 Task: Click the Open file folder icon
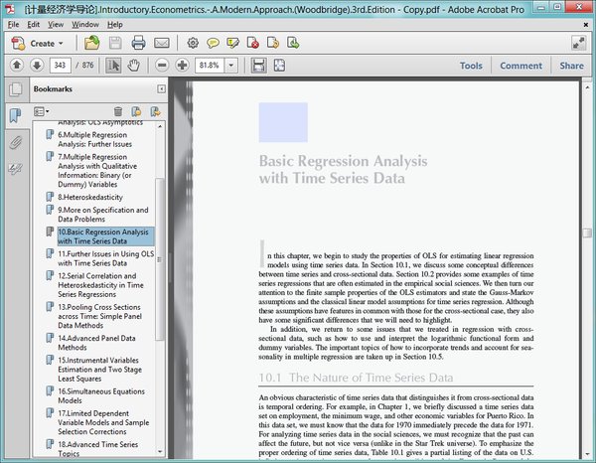pyautogui.click(x=91, y=43)
